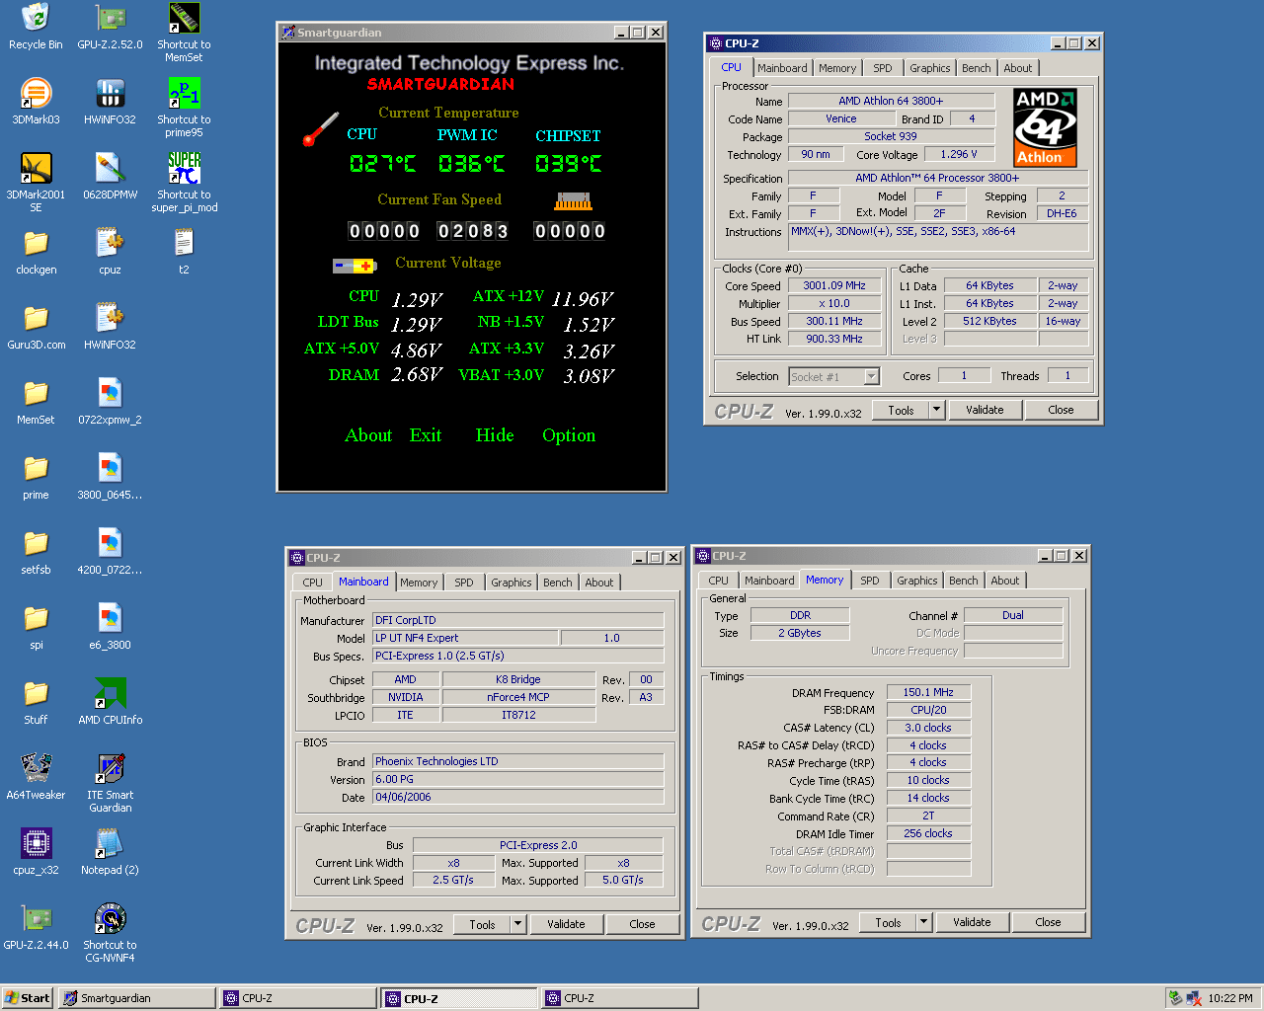Click the BIOS date 04/06/2006 field
The height and width of the screenshot is (1011, 1264).
coord(518,797)
